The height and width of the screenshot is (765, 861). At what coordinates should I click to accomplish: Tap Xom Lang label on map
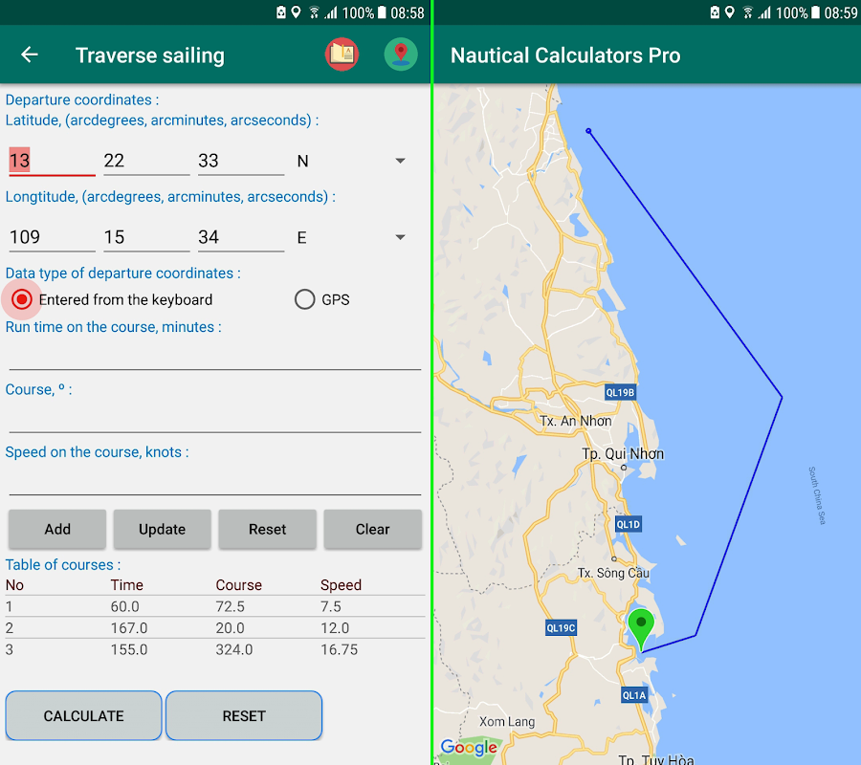[x=507, y=722]
